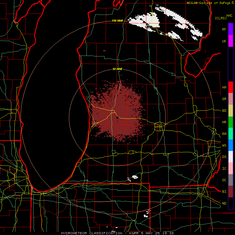Click the BD legend label

click(224, 111)
